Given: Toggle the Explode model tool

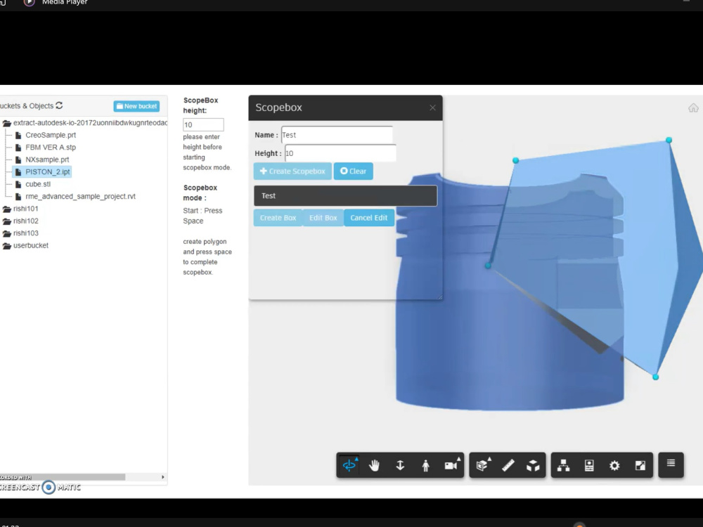Looking at the screenshot, I should (x=533, y=466).
